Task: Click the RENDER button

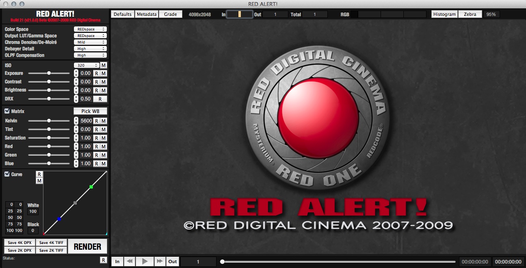Action: pos(87,246)
